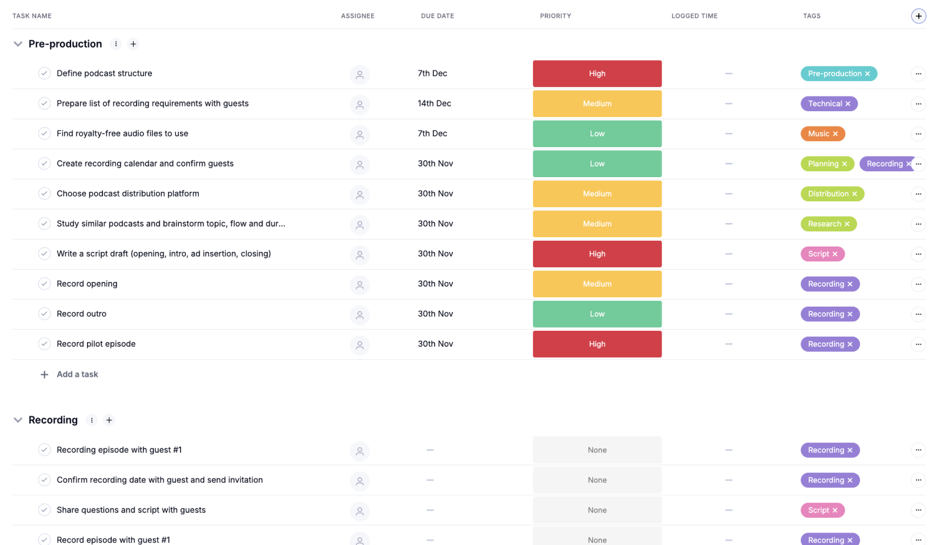Image resolution: width=947 pixels, height=545 pixels.
Task: Mark Define podcast structure as complete
Action: (44, 74)
